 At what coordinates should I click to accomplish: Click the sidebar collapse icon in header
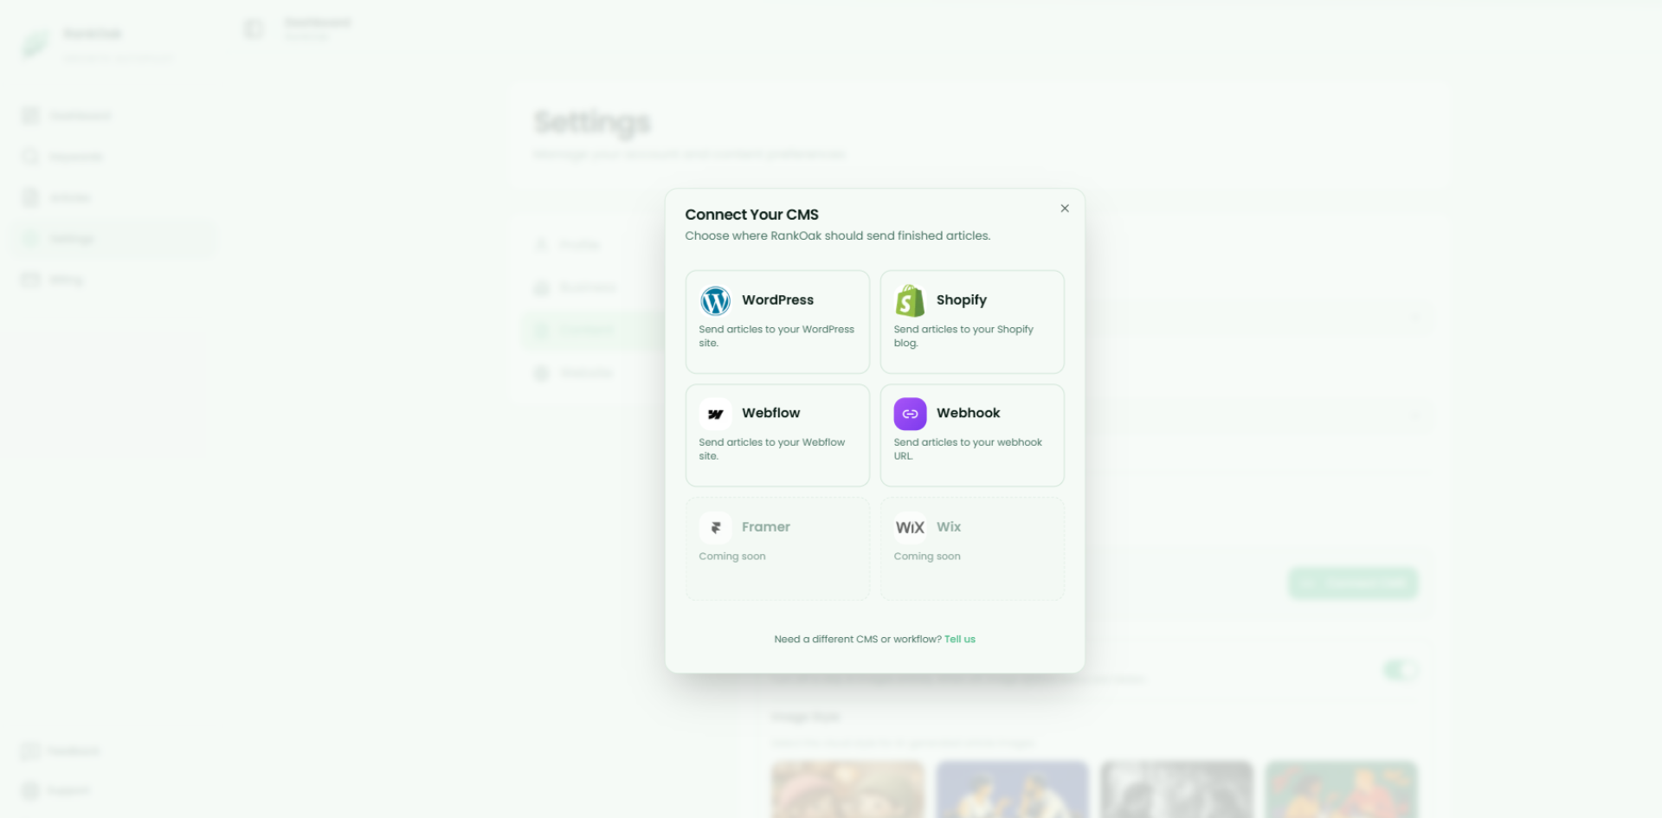pos(254,29)
